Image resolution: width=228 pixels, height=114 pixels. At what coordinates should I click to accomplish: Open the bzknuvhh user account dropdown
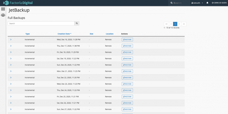pyautogui.click(x=197, y=3)
